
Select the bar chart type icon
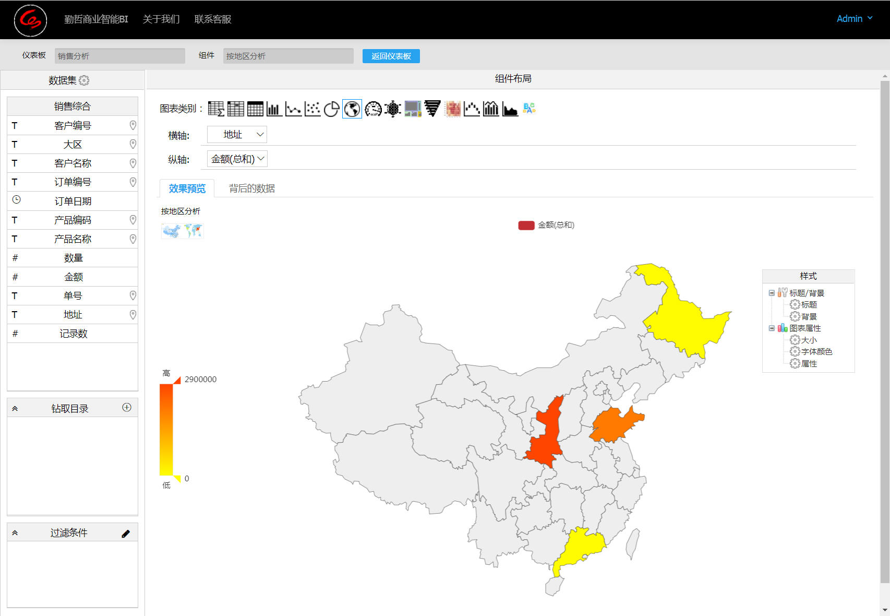274,109
